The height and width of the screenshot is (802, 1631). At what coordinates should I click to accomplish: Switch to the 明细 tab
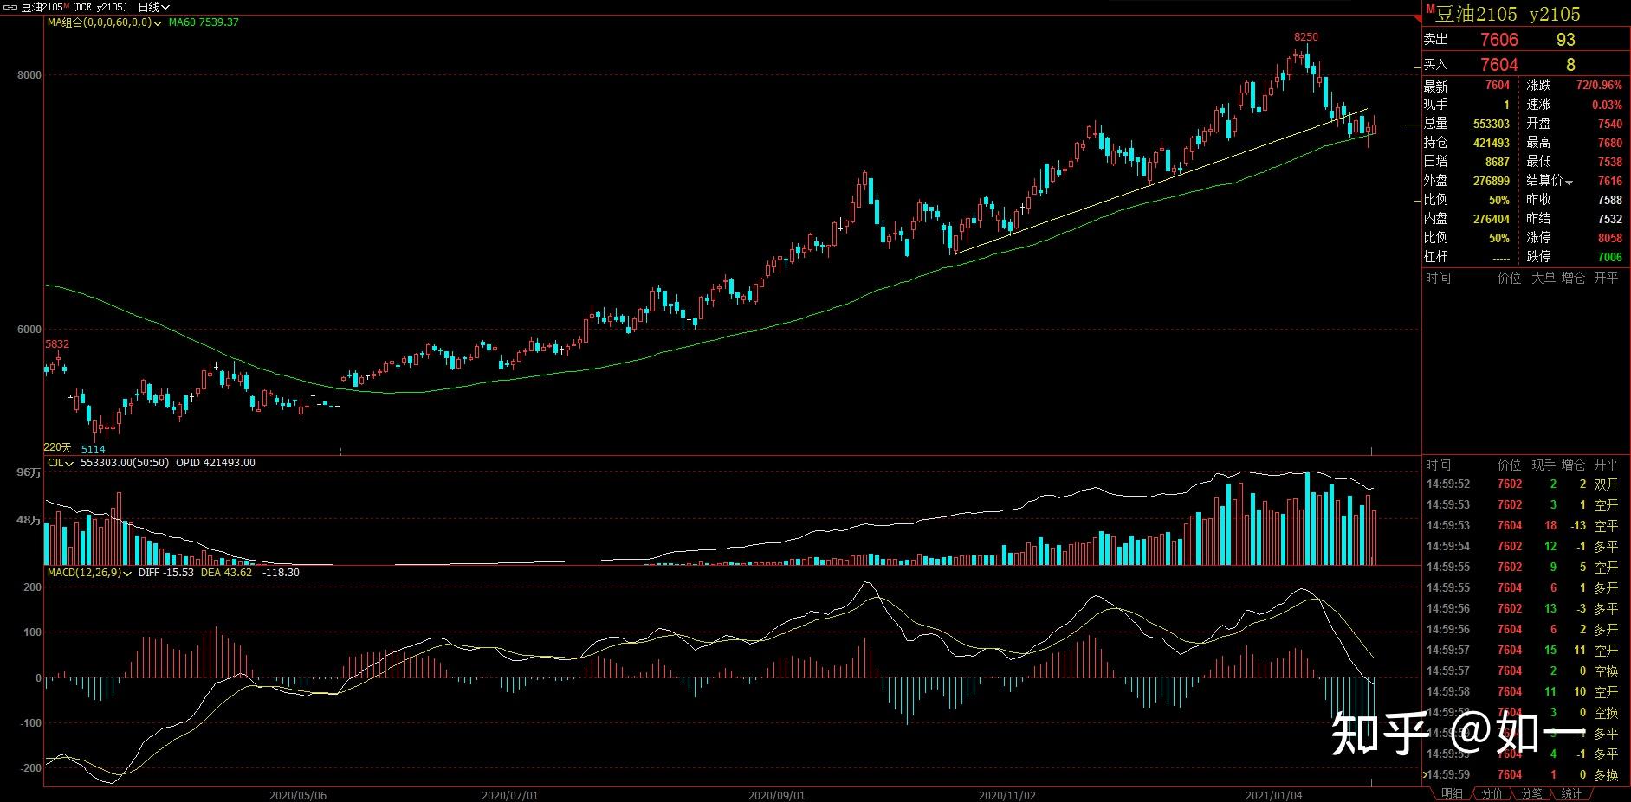click(1452, 793)
